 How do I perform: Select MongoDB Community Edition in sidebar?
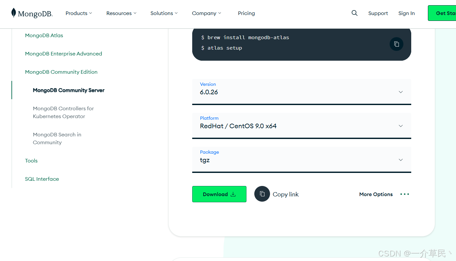click(61, 72)
